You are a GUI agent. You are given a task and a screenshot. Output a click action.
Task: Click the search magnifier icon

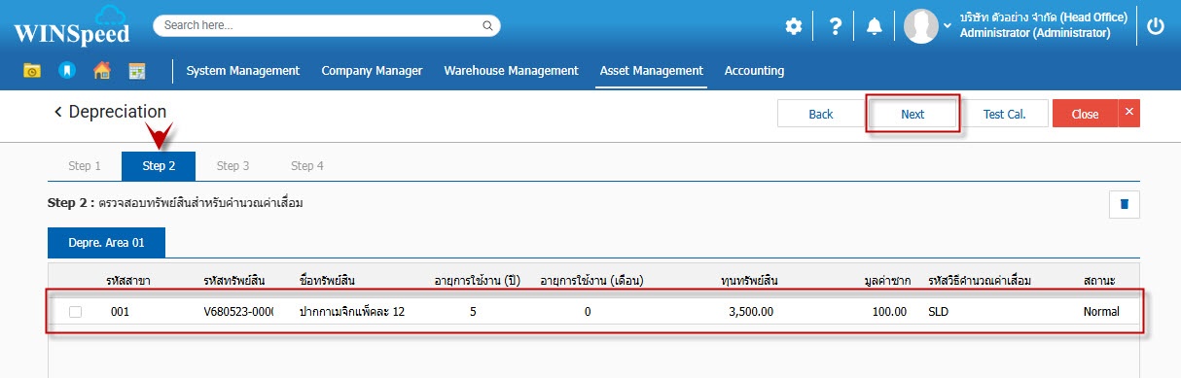(x=487, y=25)
